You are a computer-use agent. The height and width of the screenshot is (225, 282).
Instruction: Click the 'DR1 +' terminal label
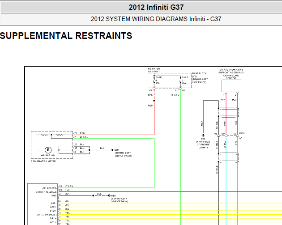(53, 219)
